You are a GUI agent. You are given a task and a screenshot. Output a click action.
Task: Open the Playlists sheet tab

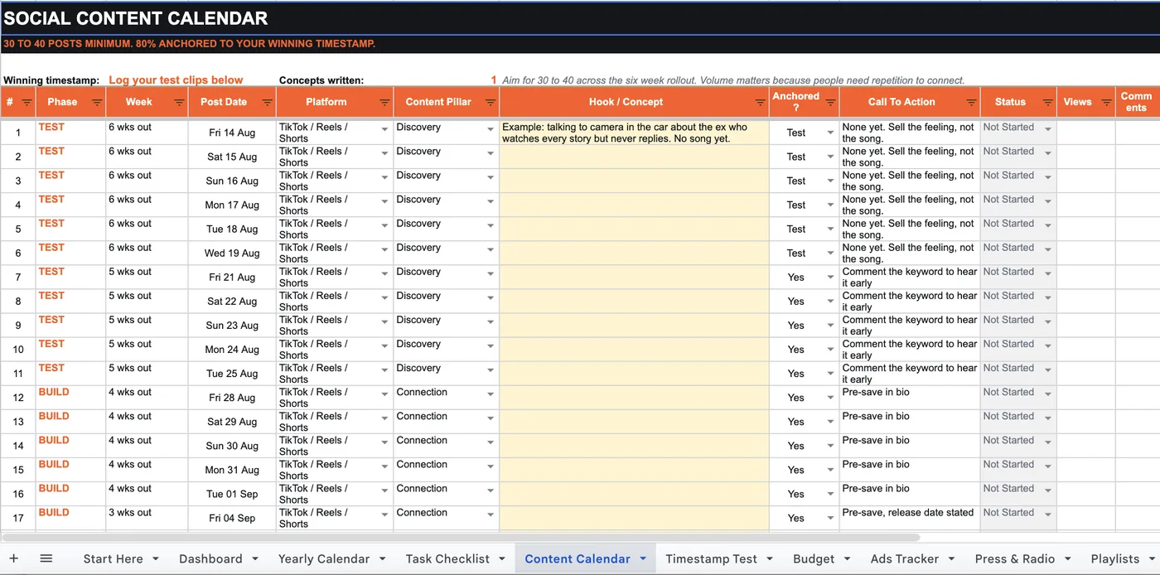(x=1115, y=558)
